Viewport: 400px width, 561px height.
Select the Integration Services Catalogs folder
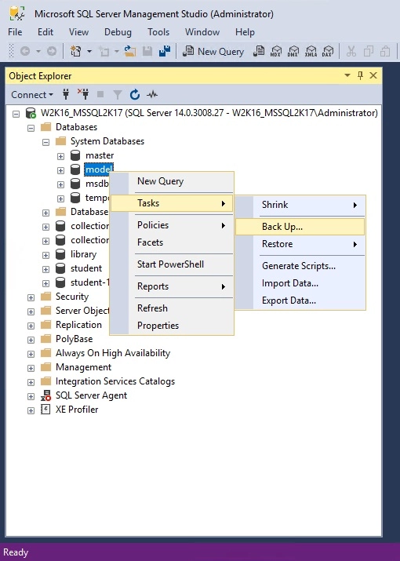click(115, 381)
